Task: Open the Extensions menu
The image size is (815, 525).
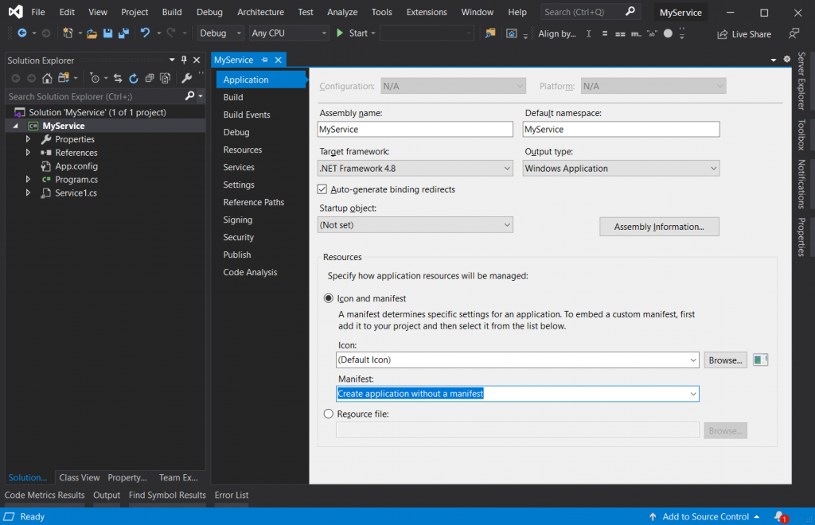Action: tap(427, 12)
